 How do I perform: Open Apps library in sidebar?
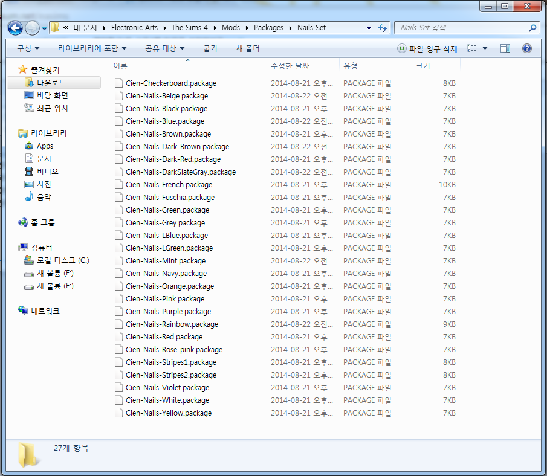click(x=39, y=146)
